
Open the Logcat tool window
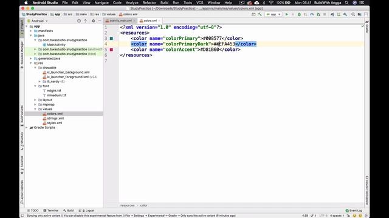pyautogui.click(x=86, y=211)
